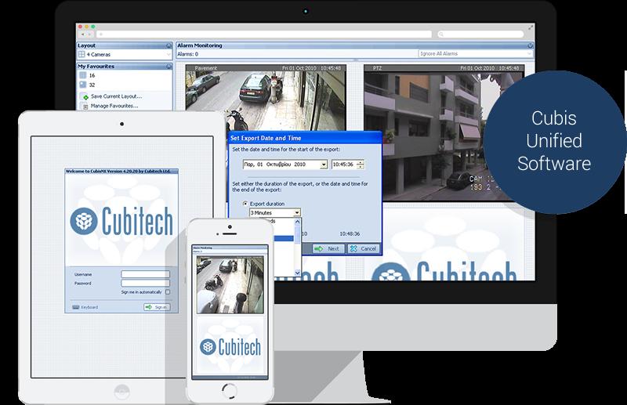Click the layout icon next to 32
The image size is (627, 405).
tap(83, 85)
